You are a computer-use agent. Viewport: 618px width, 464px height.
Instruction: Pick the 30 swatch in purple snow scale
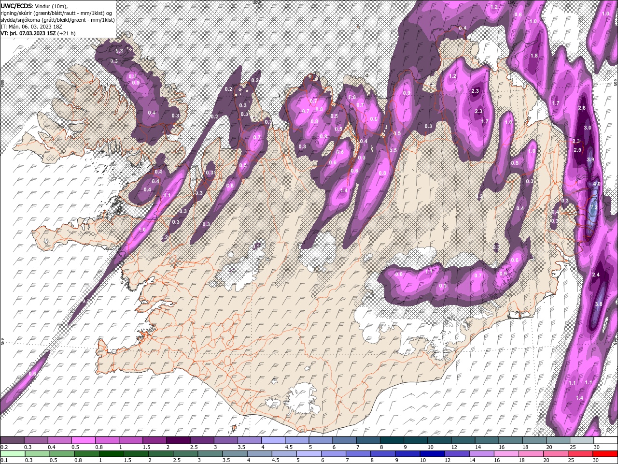pos(606,440)
